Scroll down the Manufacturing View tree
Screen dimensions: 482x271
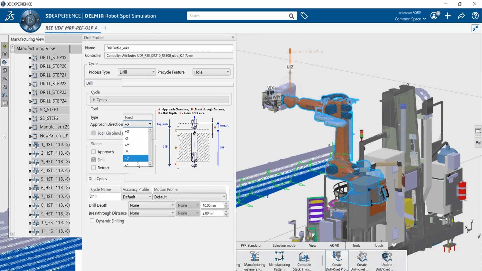12,234
